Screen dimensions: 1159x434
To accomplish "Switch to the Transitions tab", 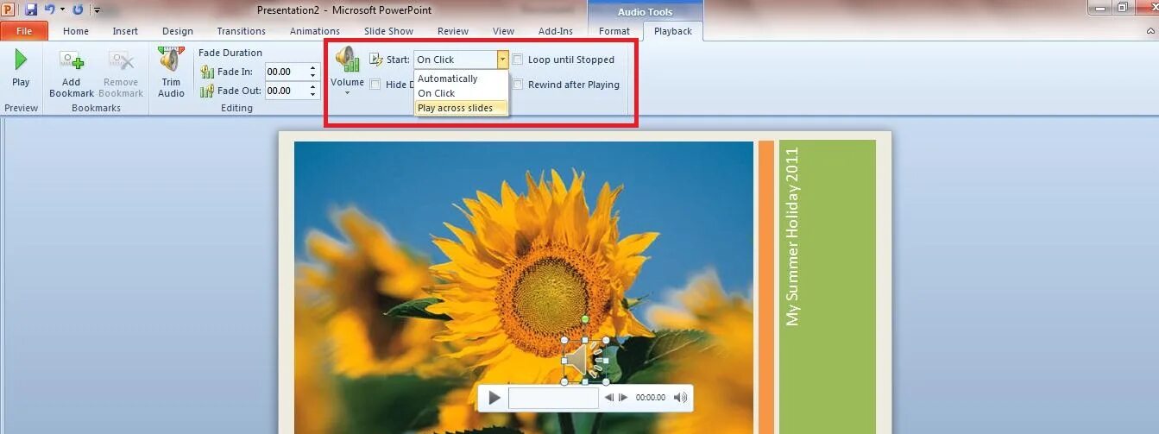I will (x=242, y=31).
